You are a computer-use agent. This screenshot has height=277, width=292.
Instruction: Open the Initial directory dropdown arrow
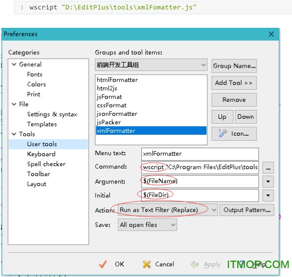(x=268, y=195)
